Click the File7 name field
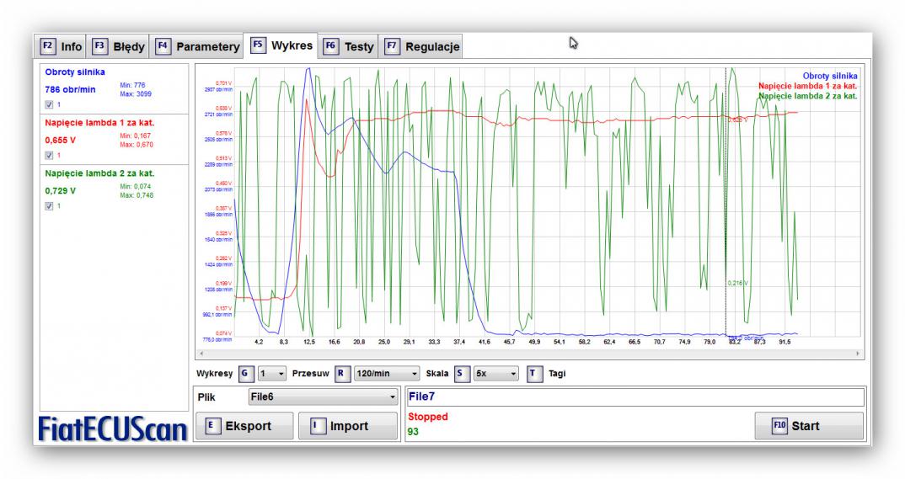This screenshot has height=479, width=905. click(636, 397)
